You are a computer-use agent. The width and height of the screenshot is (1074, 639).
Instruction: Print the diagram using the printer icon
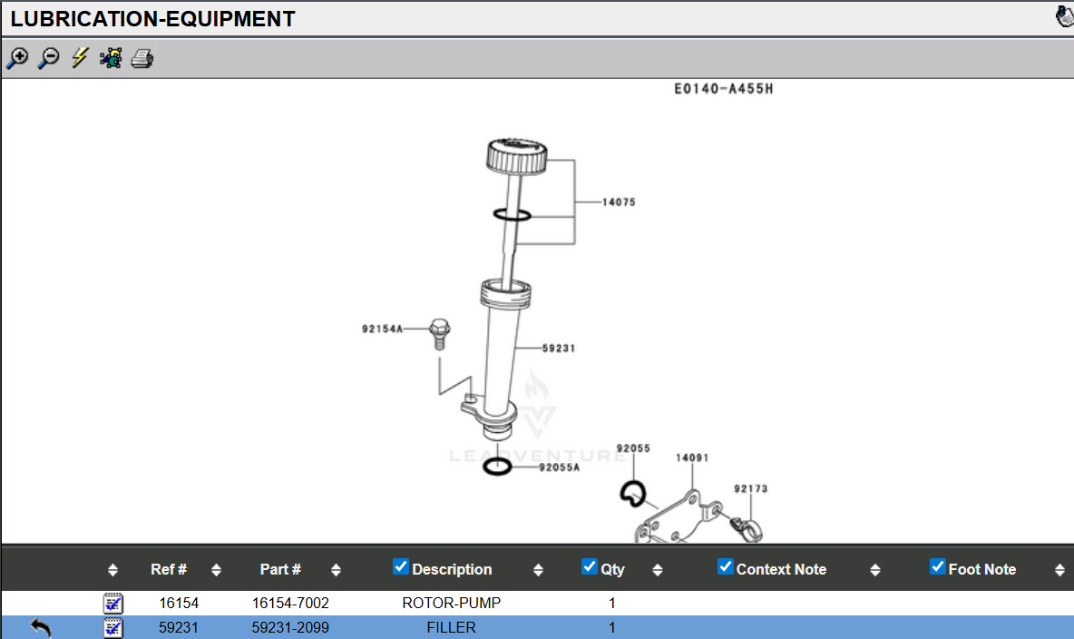click(x=142, y=59)
